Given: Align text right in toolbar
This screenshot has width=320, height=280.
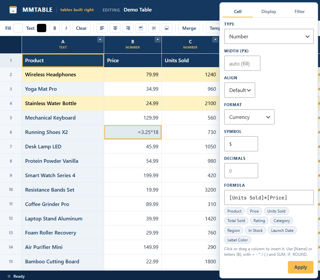Looking at the screenshot, I should click(x=128, y=28).
